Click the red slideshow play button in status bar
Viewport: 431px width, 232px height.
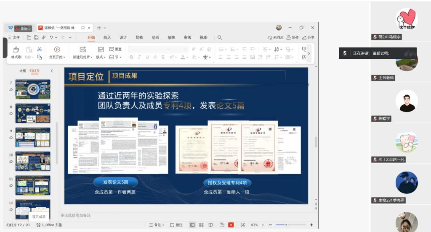[231, 225]
